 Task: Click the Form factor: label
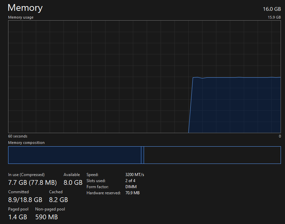[x=97, y=187]
